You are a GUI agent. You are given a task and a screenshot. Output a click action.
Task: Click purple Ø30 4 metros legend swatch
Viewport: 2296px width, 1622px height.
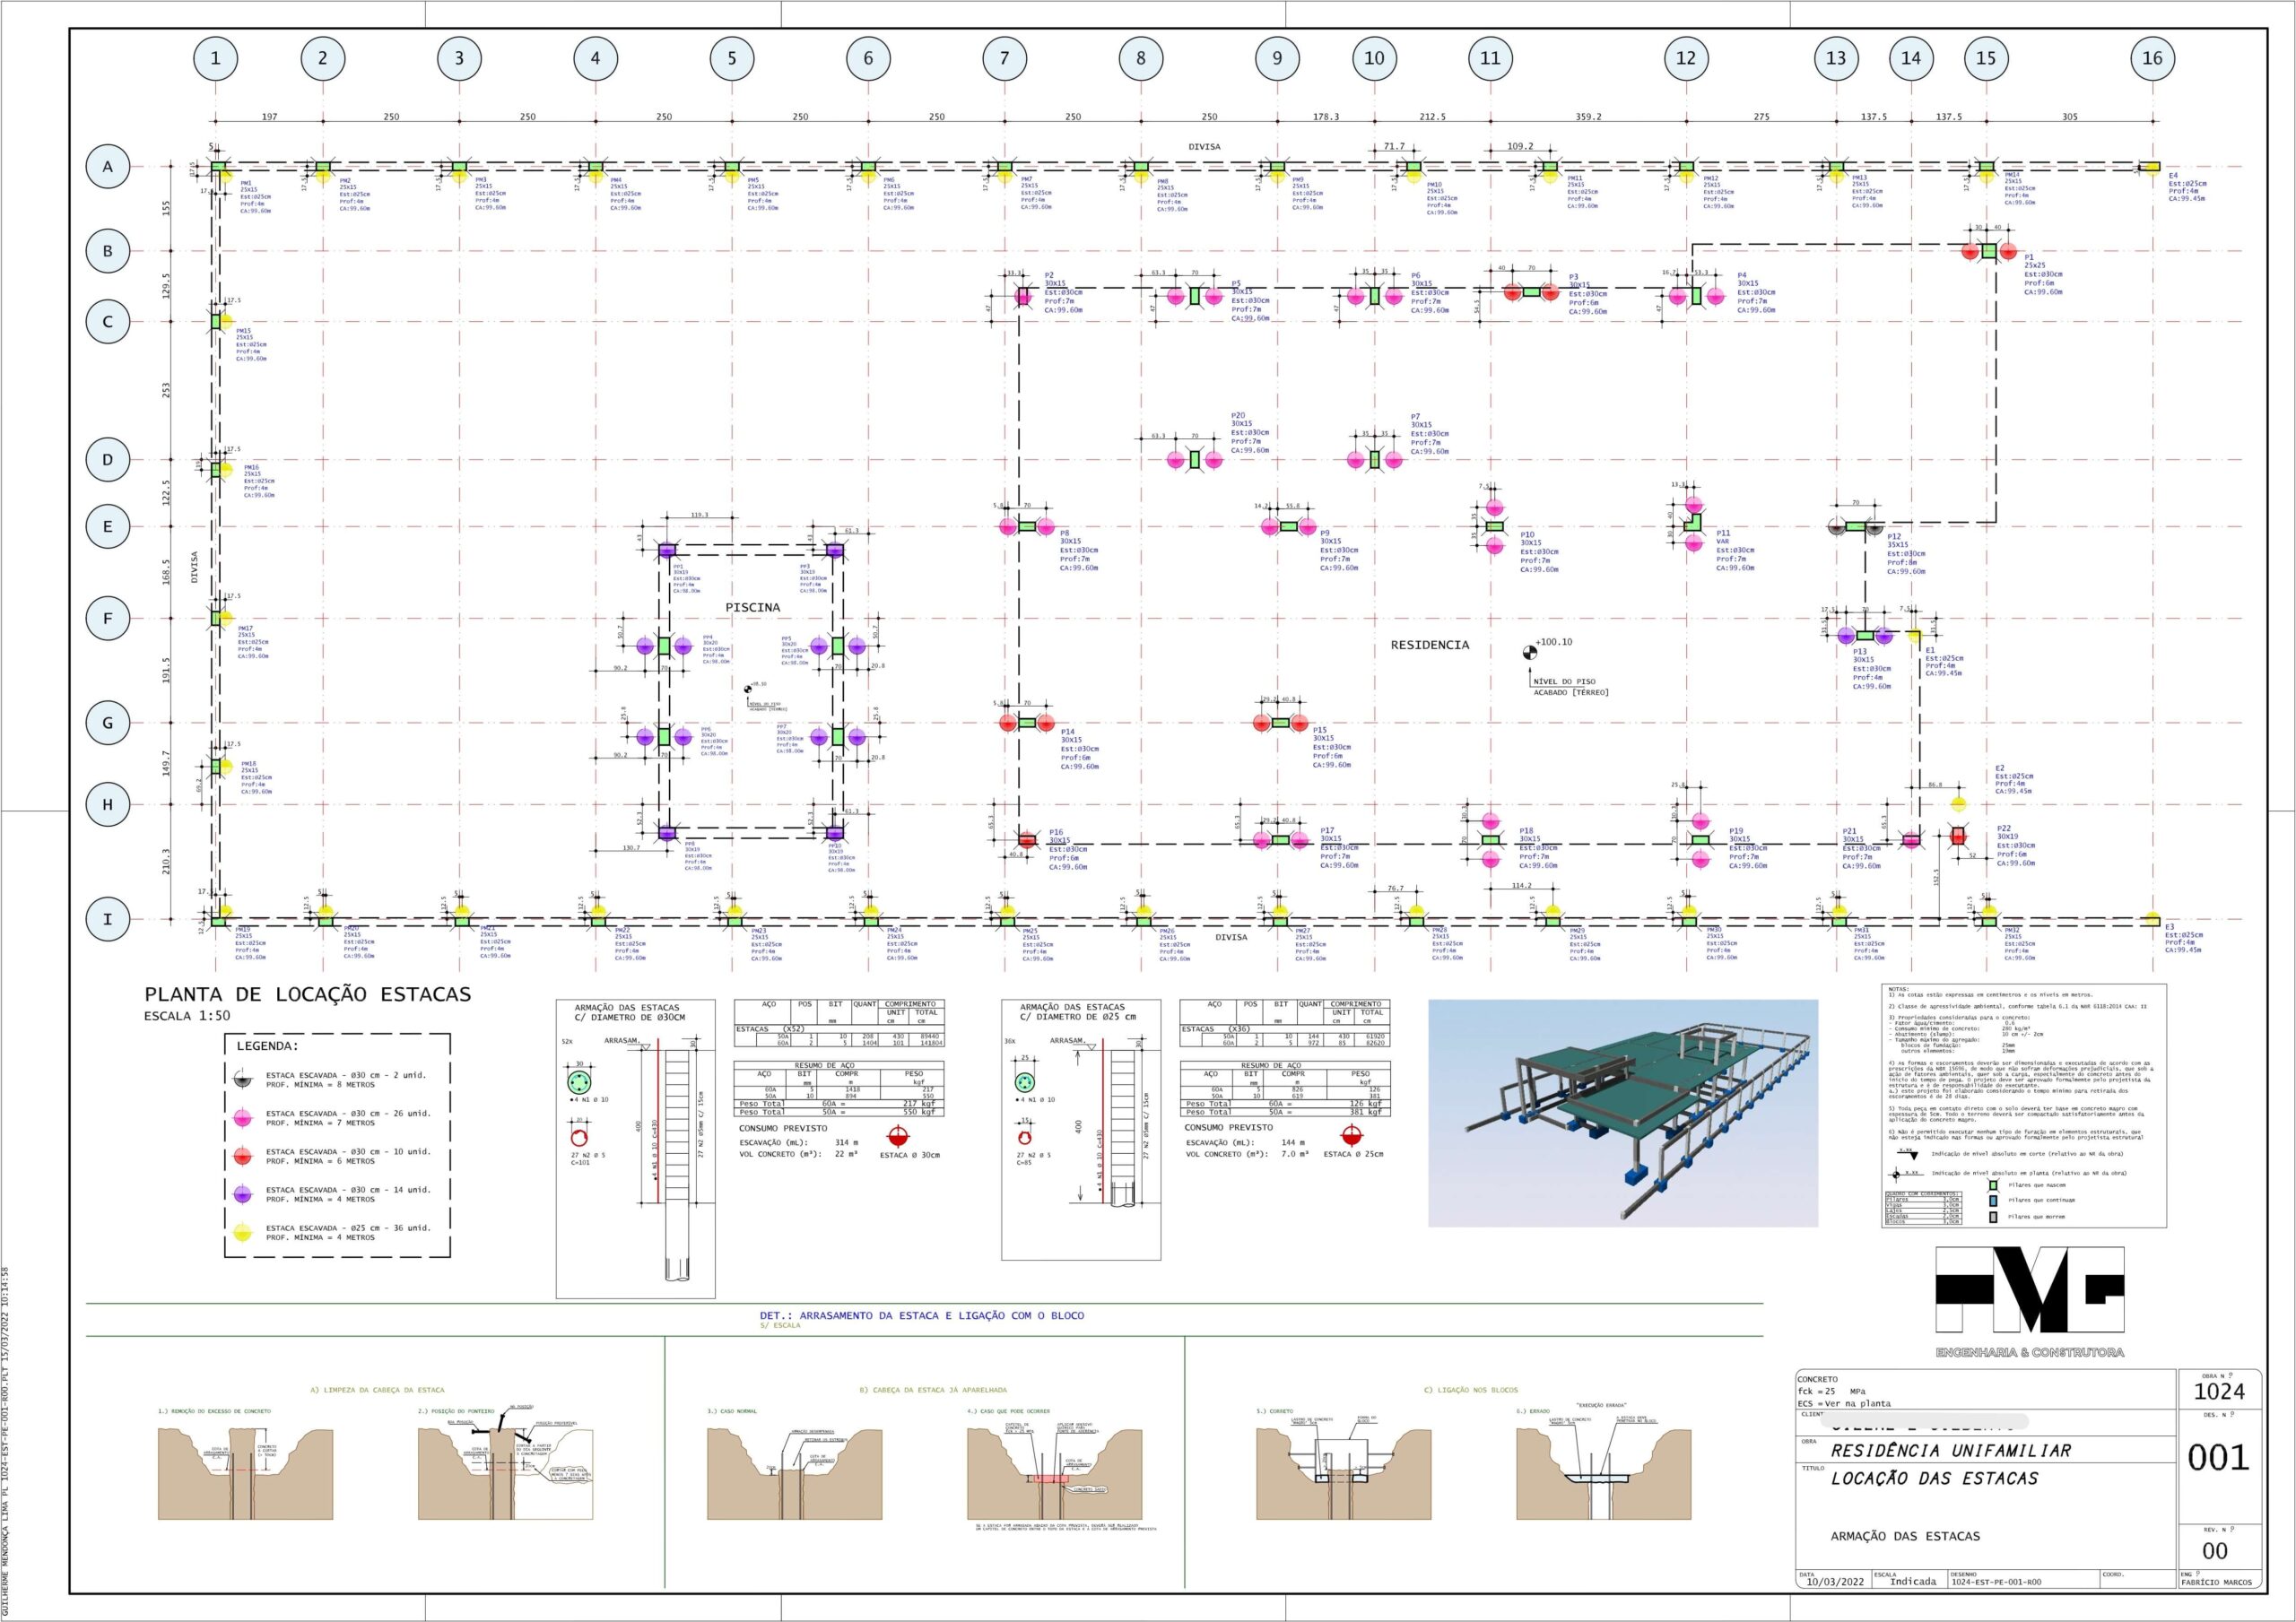point(243,1195)
